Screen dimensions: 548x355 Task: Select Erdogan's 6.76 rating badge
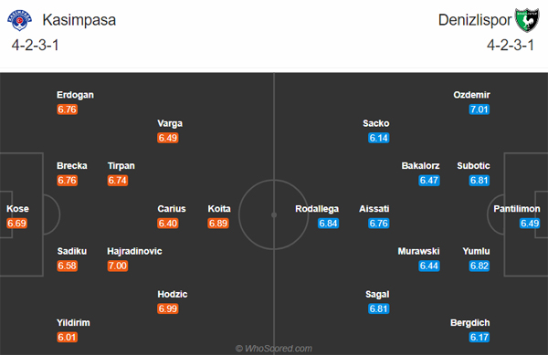click(67, 110)
